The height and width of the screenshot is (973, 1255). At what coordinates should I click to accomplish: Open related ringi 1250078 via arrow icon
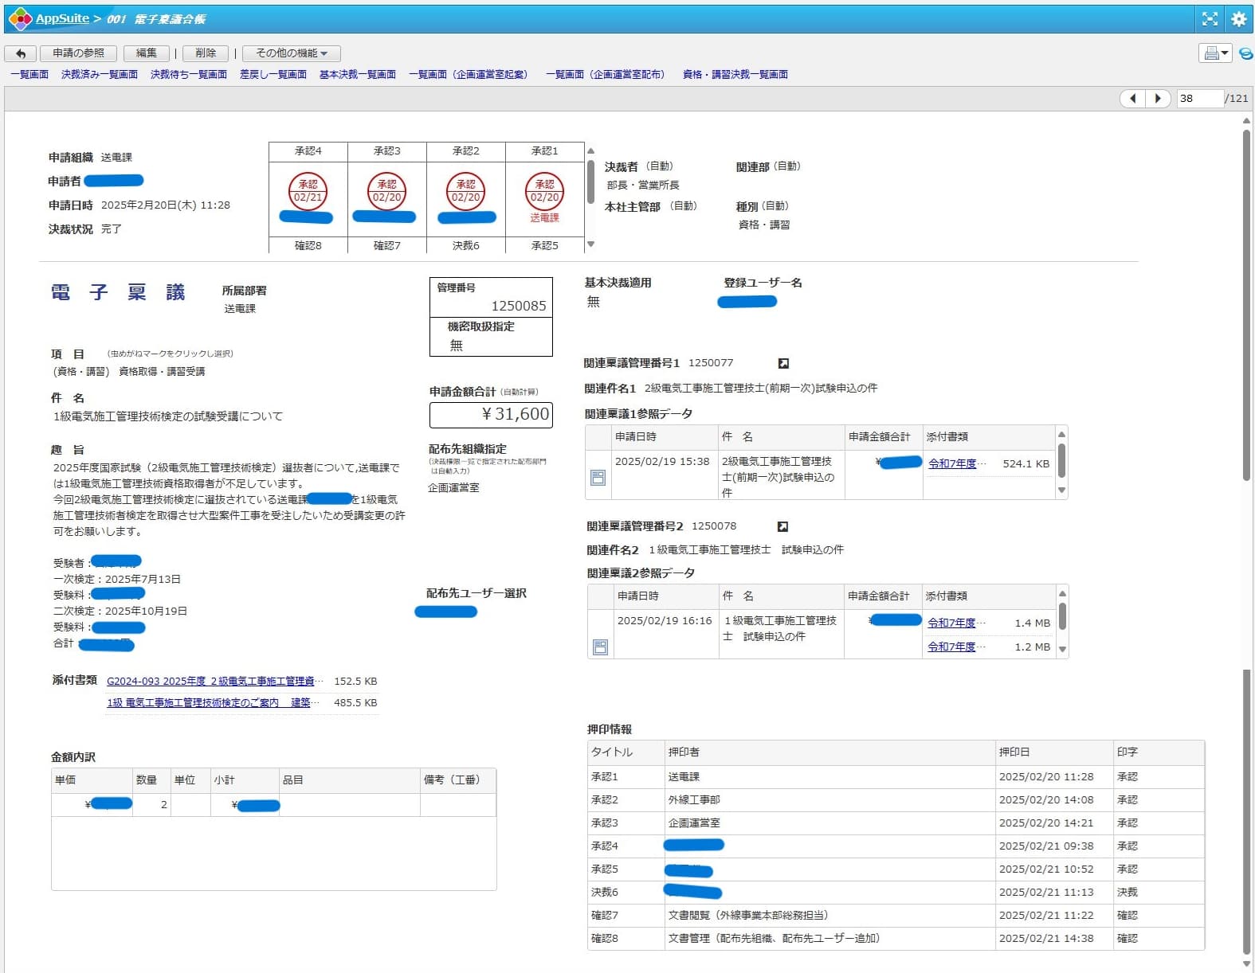(782, 527)
